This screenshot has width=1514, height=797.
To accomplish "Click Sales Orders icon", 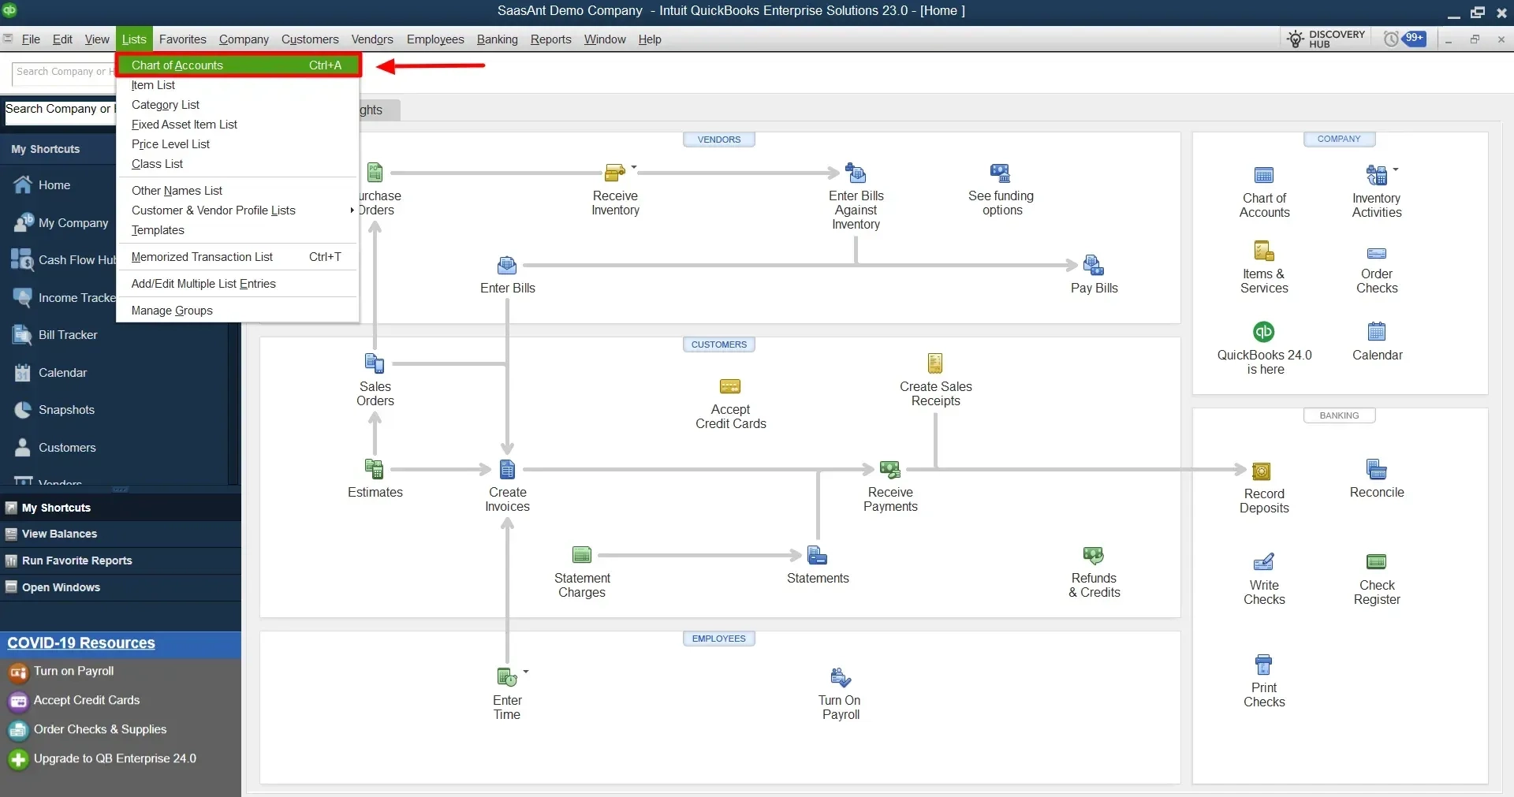I will point(375,363).
